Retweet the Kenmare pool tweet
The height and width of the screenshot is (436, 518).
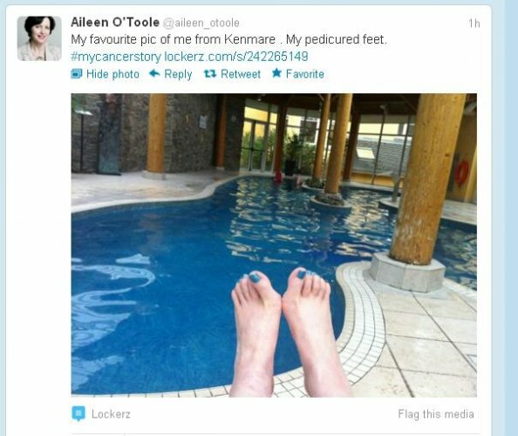pos(241,74)
